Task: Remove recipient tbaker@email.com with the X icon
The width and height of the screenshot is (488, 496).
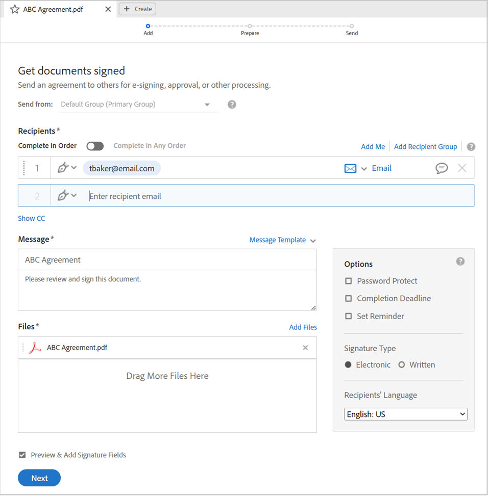Action: point(462,168)
